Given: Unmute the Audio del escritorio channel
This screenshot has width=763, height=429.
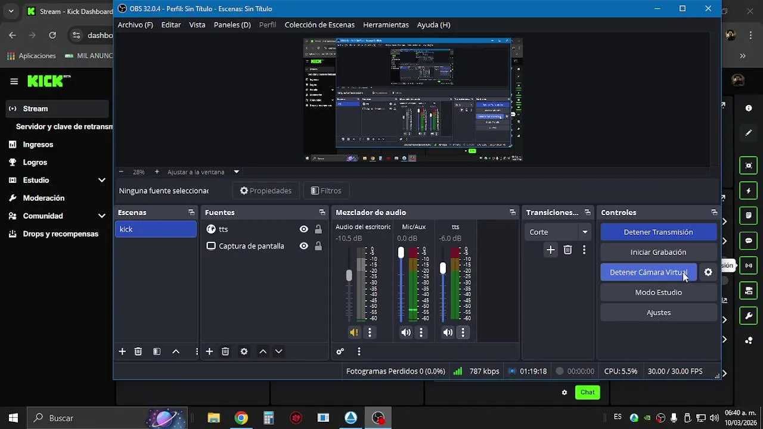Looking at the screenshot, I should pos(354,332).
